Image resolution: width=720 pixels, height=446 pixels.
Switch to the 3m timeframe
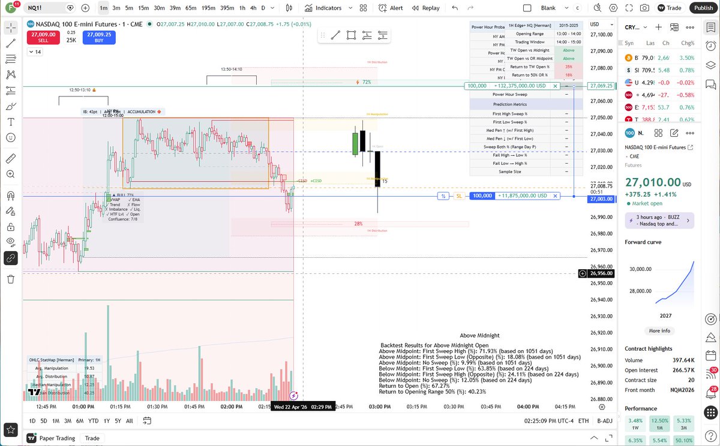pyautogui.click(x=116, y=8)
